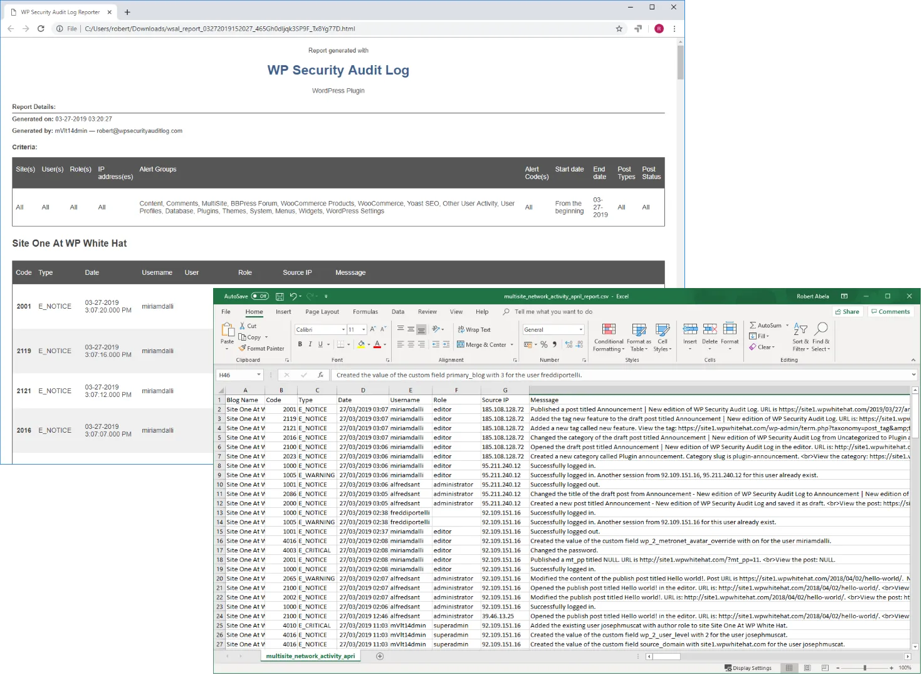
Task: Open the font size dropdown
Action: point(364,330)
